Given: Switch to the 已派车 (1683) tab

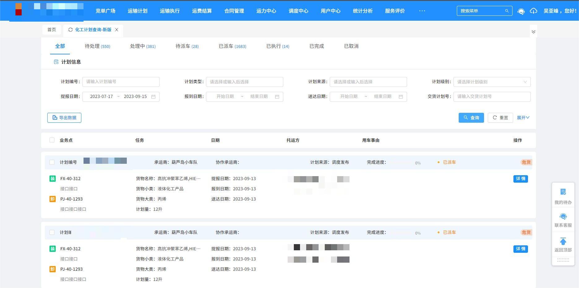Looking at the screenshot, I should [x=232, y=46].
